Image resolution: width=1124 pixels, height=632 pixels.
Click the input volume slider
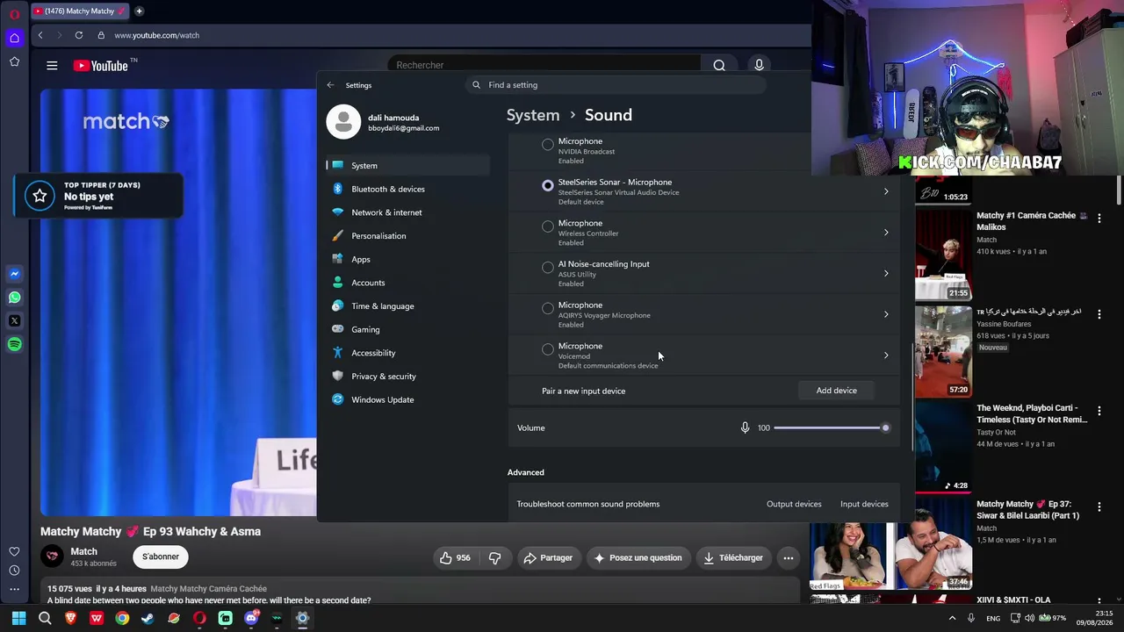click(830, 427)
